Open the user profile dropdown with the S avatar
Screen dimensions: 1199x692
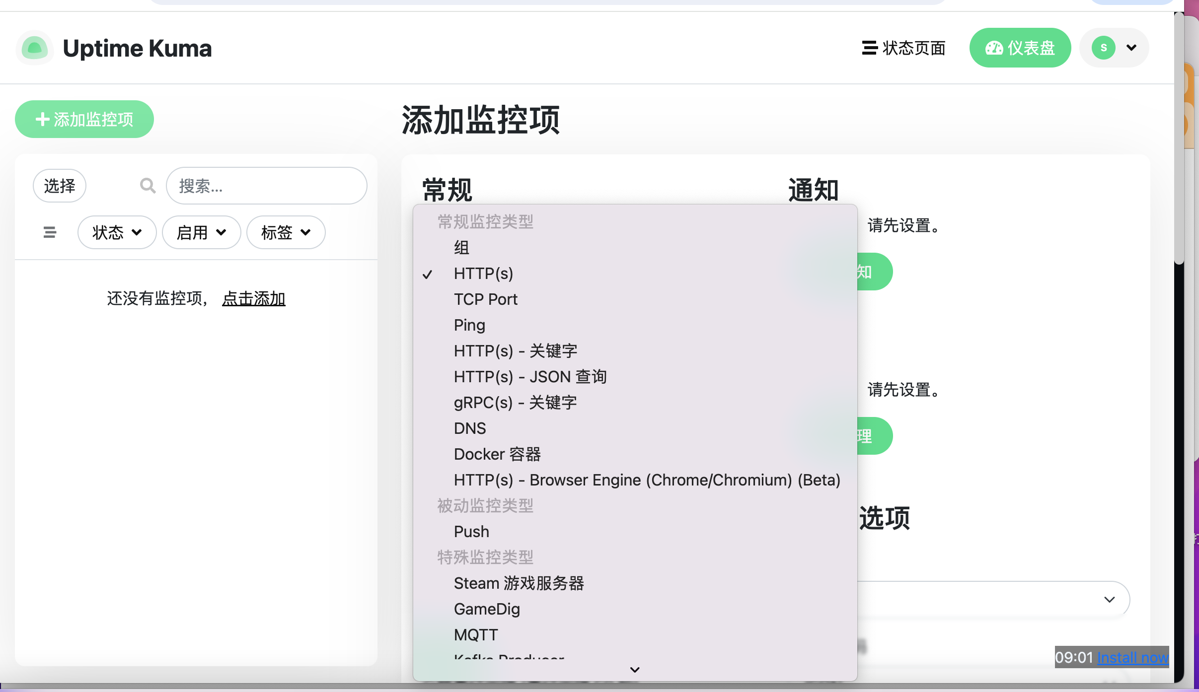[1114, 48]
